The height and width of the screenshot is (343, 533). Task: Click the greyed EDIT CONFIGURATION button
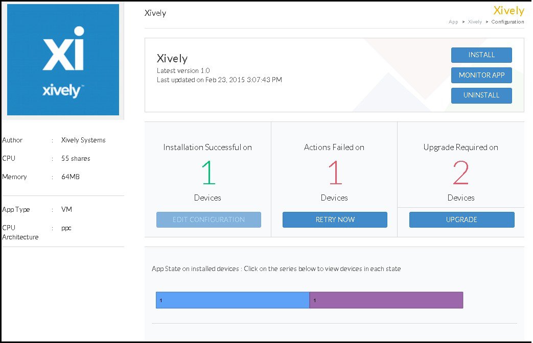click(x=208, y=219)
